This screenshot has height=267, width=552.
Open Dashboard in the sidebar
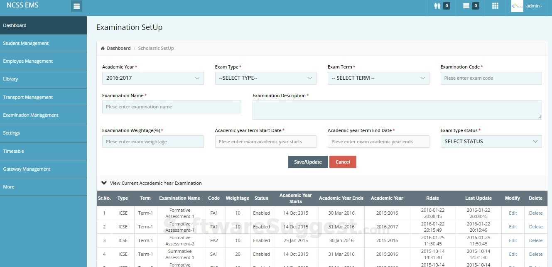(x=43, y=25)
